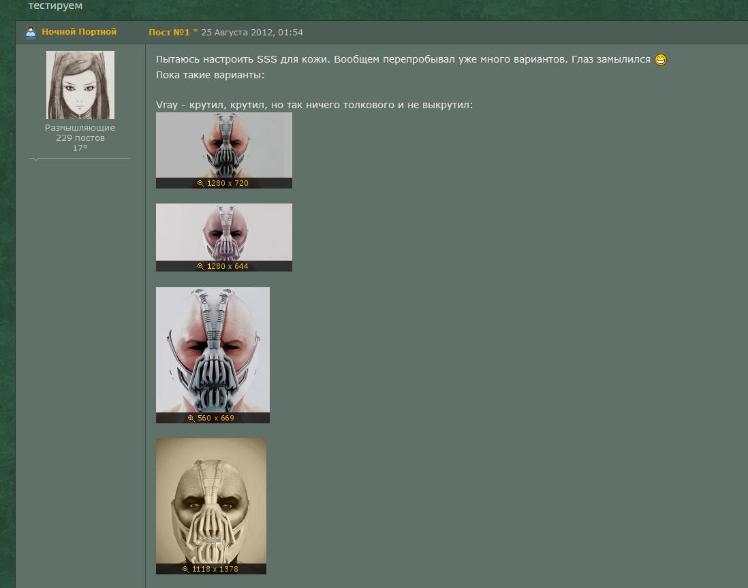The height and width of the screenshot is (588, 748).
Task: Click the 17° reputation value under avatar
Action: pos(80,148)
